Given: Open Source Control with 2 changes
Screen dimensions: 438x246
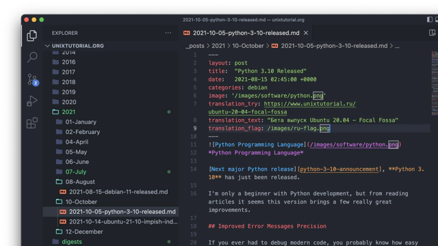Looking at the screenshot, I should point(33,80).
